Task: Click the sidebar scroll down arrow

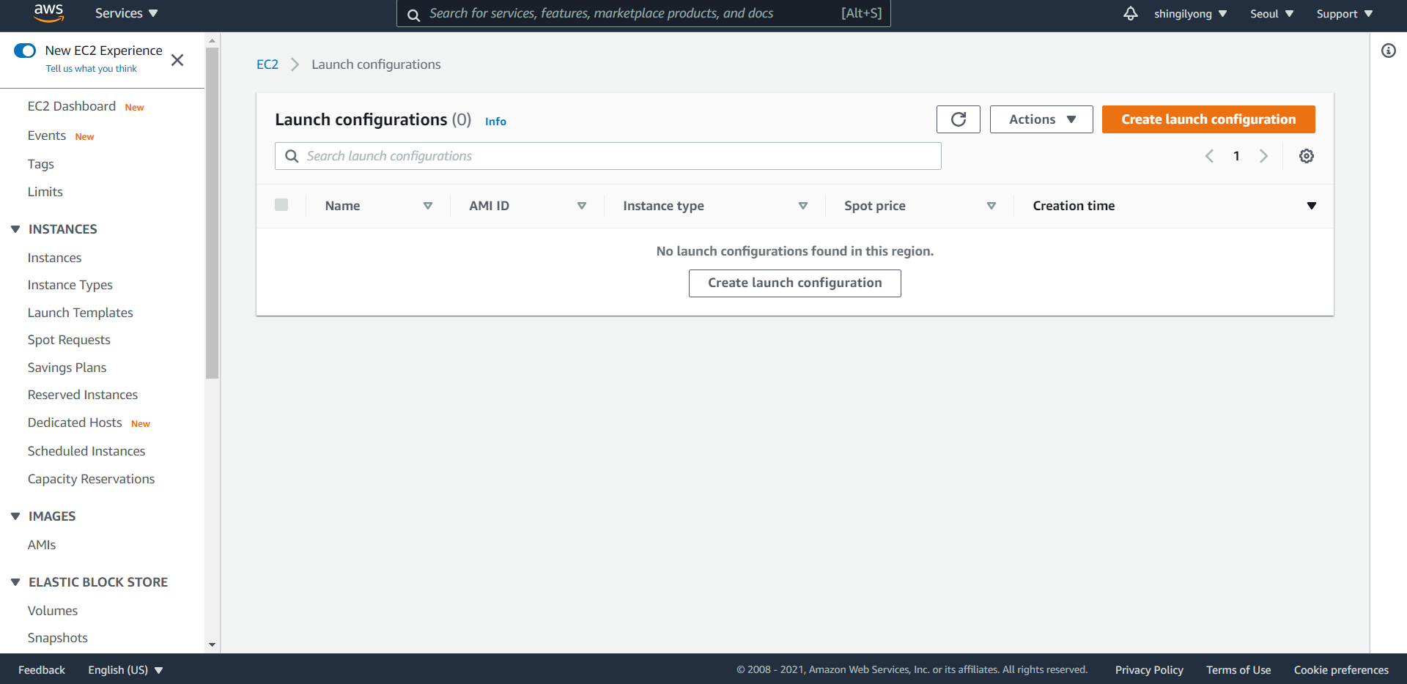Action: [213, 645]
